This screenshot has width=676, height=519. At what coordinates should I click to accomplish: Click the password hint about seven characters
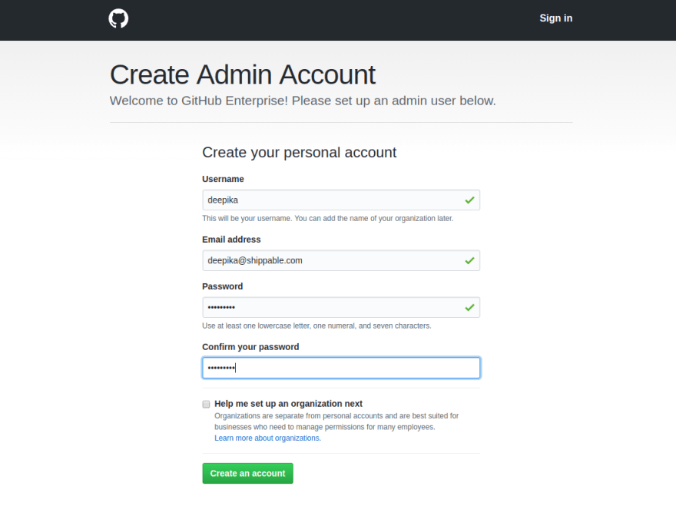(316, 326)
